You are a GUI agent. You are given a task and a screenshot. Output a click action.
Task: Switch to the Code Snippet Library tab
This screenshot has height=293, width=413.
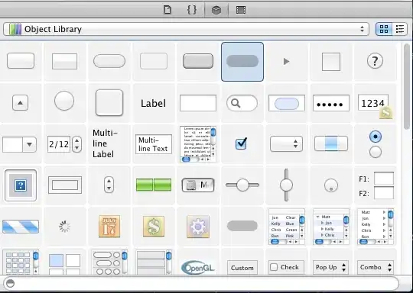(x=192, y=10)
